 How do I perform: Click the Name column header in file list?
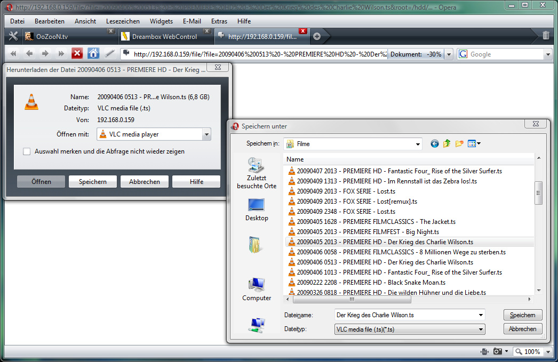(x=409, y=159)
